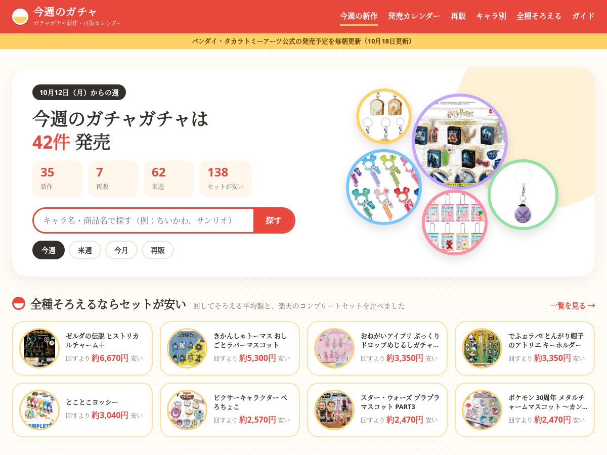Click the 探す search button

[x=274, y=220]
